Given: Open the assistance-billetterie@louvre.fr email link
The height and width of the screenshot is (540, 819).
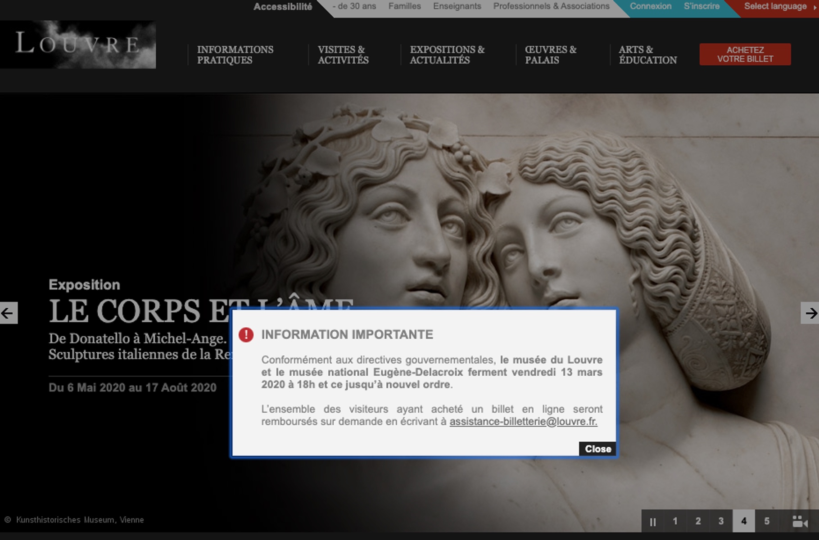Looking at the screenshot, I should [x=523, y=422].
